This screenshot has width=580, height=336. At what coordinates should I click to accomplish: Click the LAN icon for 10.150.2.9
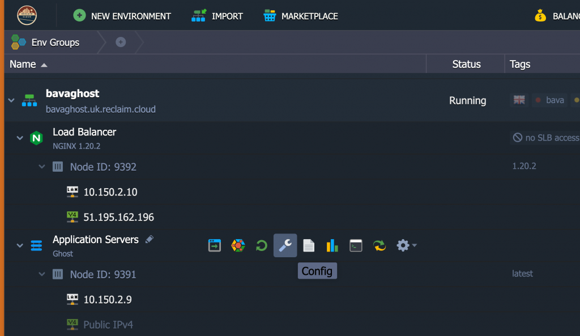72,299
